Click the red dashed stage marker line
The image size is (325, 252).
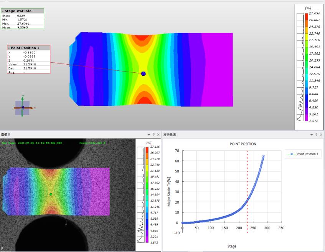(x=247, y=185)
